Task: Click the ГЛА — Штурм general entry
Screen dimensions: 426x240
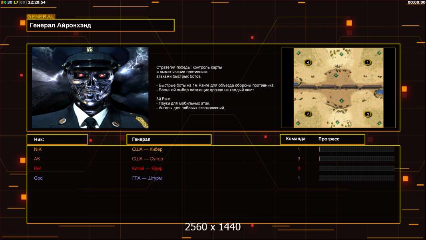Action: click(147, 178)
